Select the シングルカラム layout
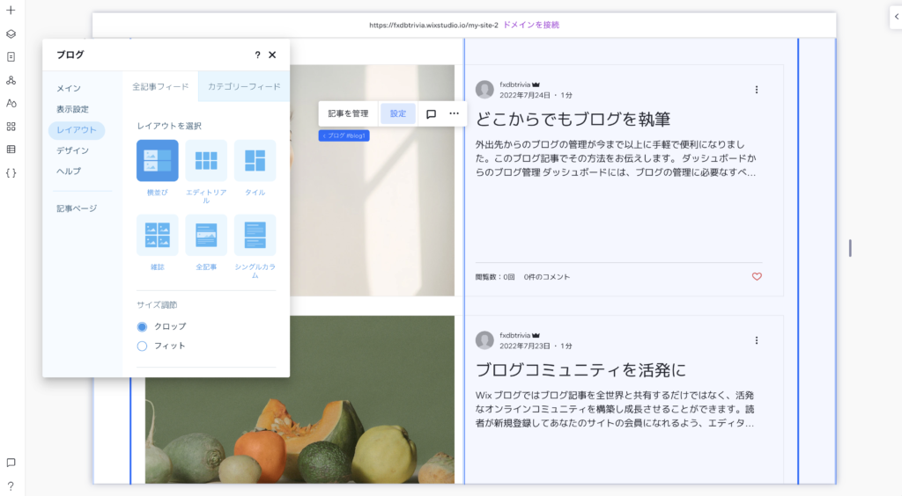 point(255,235)
